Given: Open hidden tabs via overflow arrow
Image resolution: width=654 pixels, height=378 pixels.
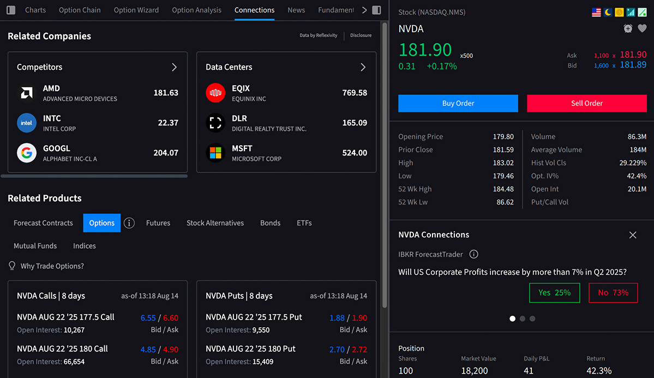Looking at the screenshot, I should pyautogui.click(x=364, y=9).
